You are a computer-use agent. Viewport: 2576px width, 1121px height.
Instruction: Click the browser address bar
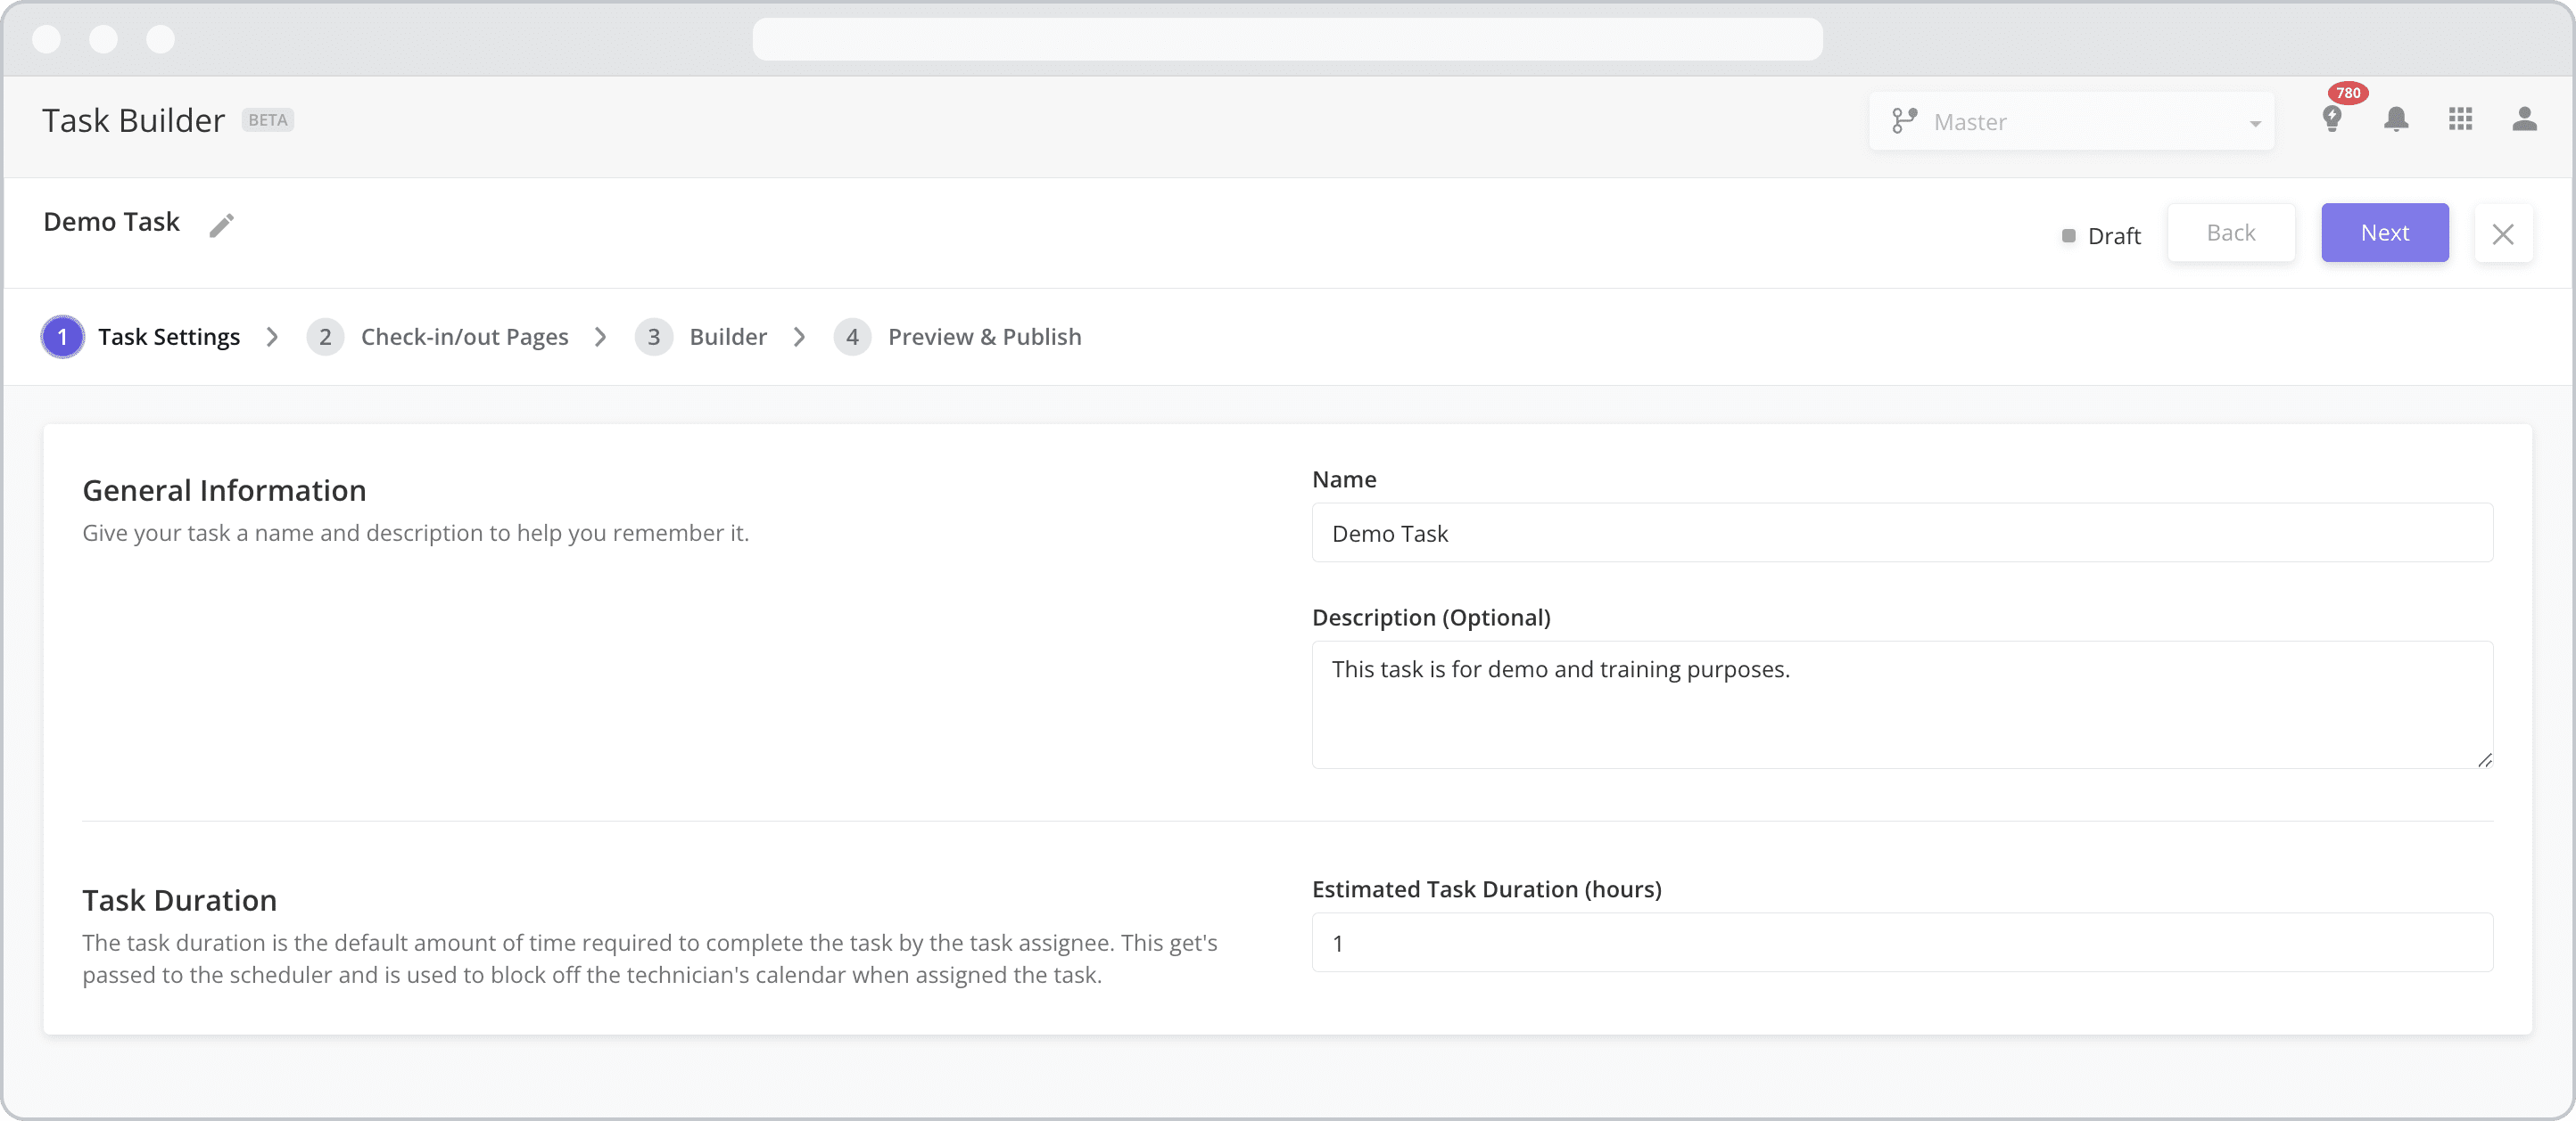point(1287,39)
